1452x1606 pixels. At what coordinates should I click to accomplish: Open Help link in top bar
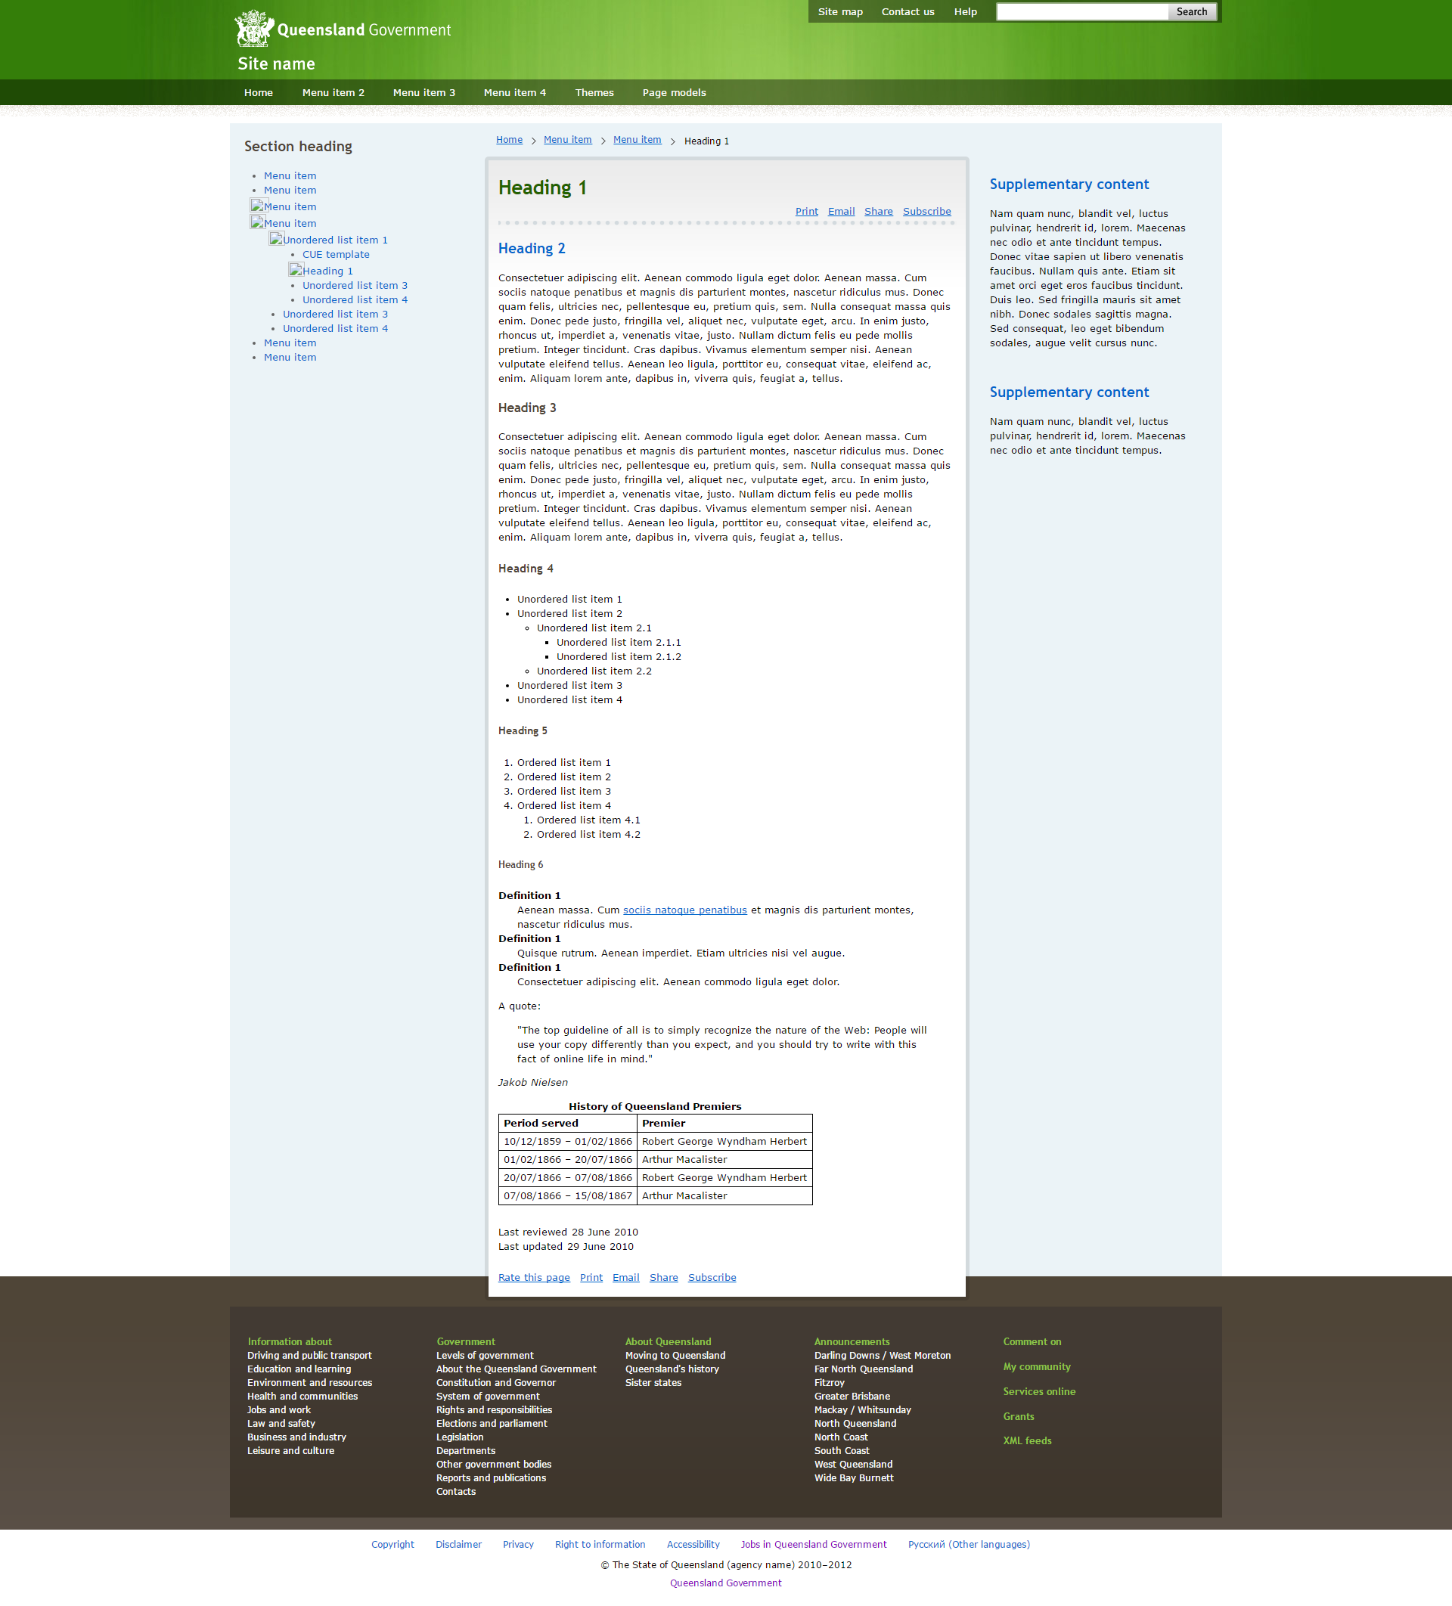(x=964, y=11)
